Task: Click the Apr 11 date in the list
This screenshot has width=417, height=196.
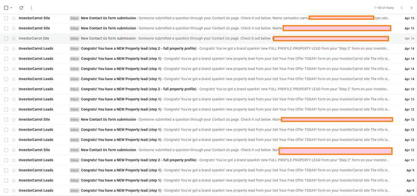Action: 409,160
